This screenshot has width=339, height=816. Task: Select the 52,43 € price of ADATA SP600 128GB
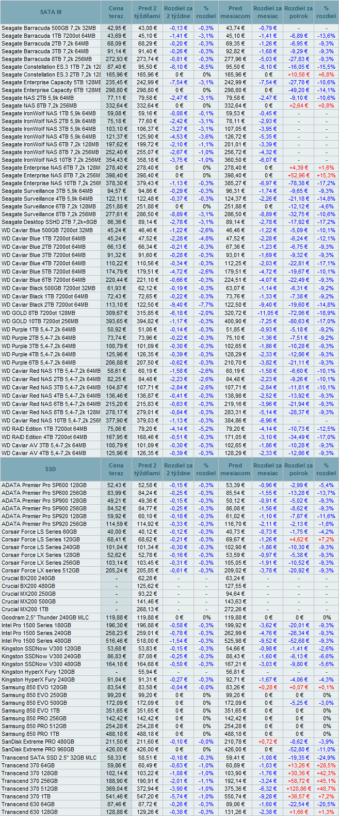click(x=117, y=485)
